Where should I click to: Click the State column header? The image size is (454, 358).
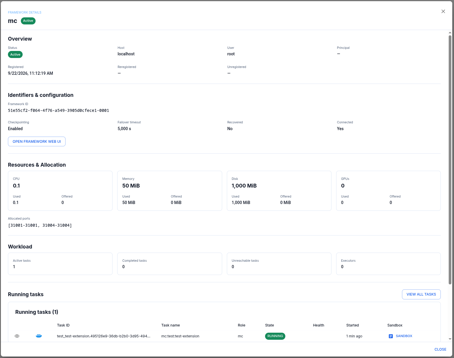[x=269, y=325]
